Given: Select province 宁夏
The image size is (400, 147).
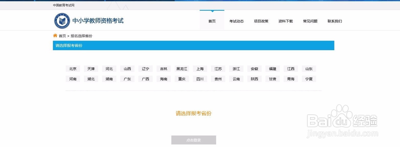Looking at the screenshot, I should coord(309,79).
